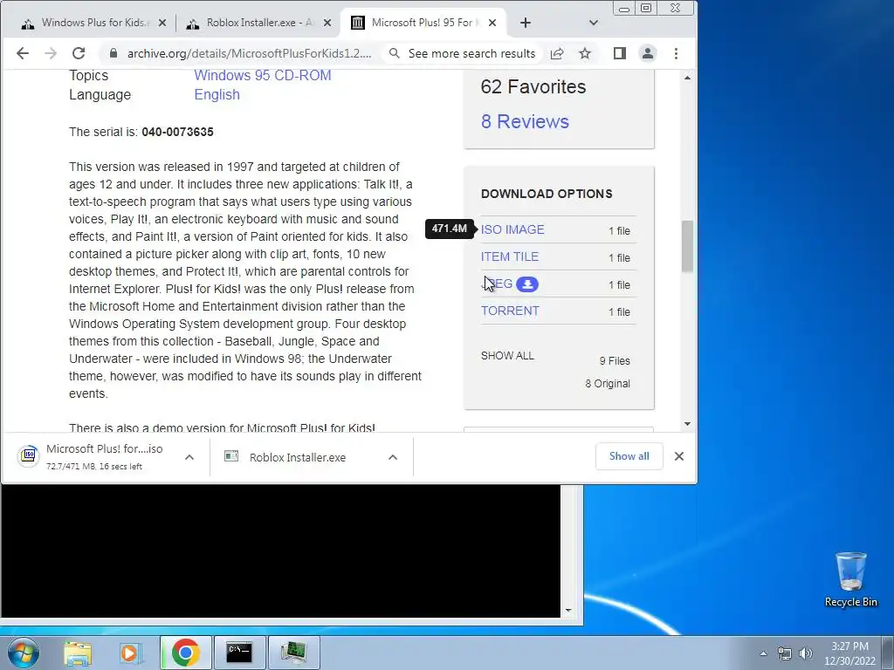Click the 9 Files count

point(615,361)
